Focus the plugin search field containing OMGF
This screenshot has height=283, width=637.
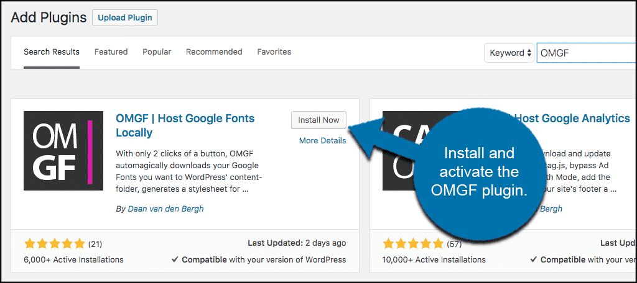[587, 53]
